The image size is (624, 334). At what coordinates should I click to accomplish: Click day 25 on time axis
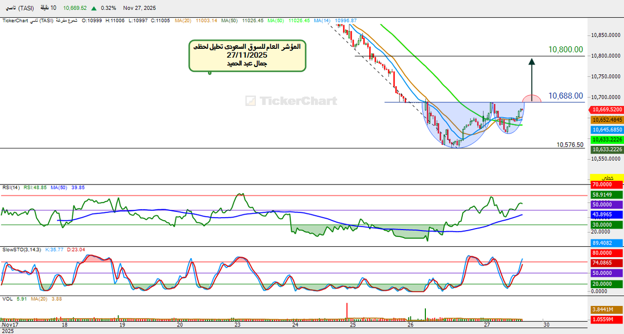click(x=353, y=325)
